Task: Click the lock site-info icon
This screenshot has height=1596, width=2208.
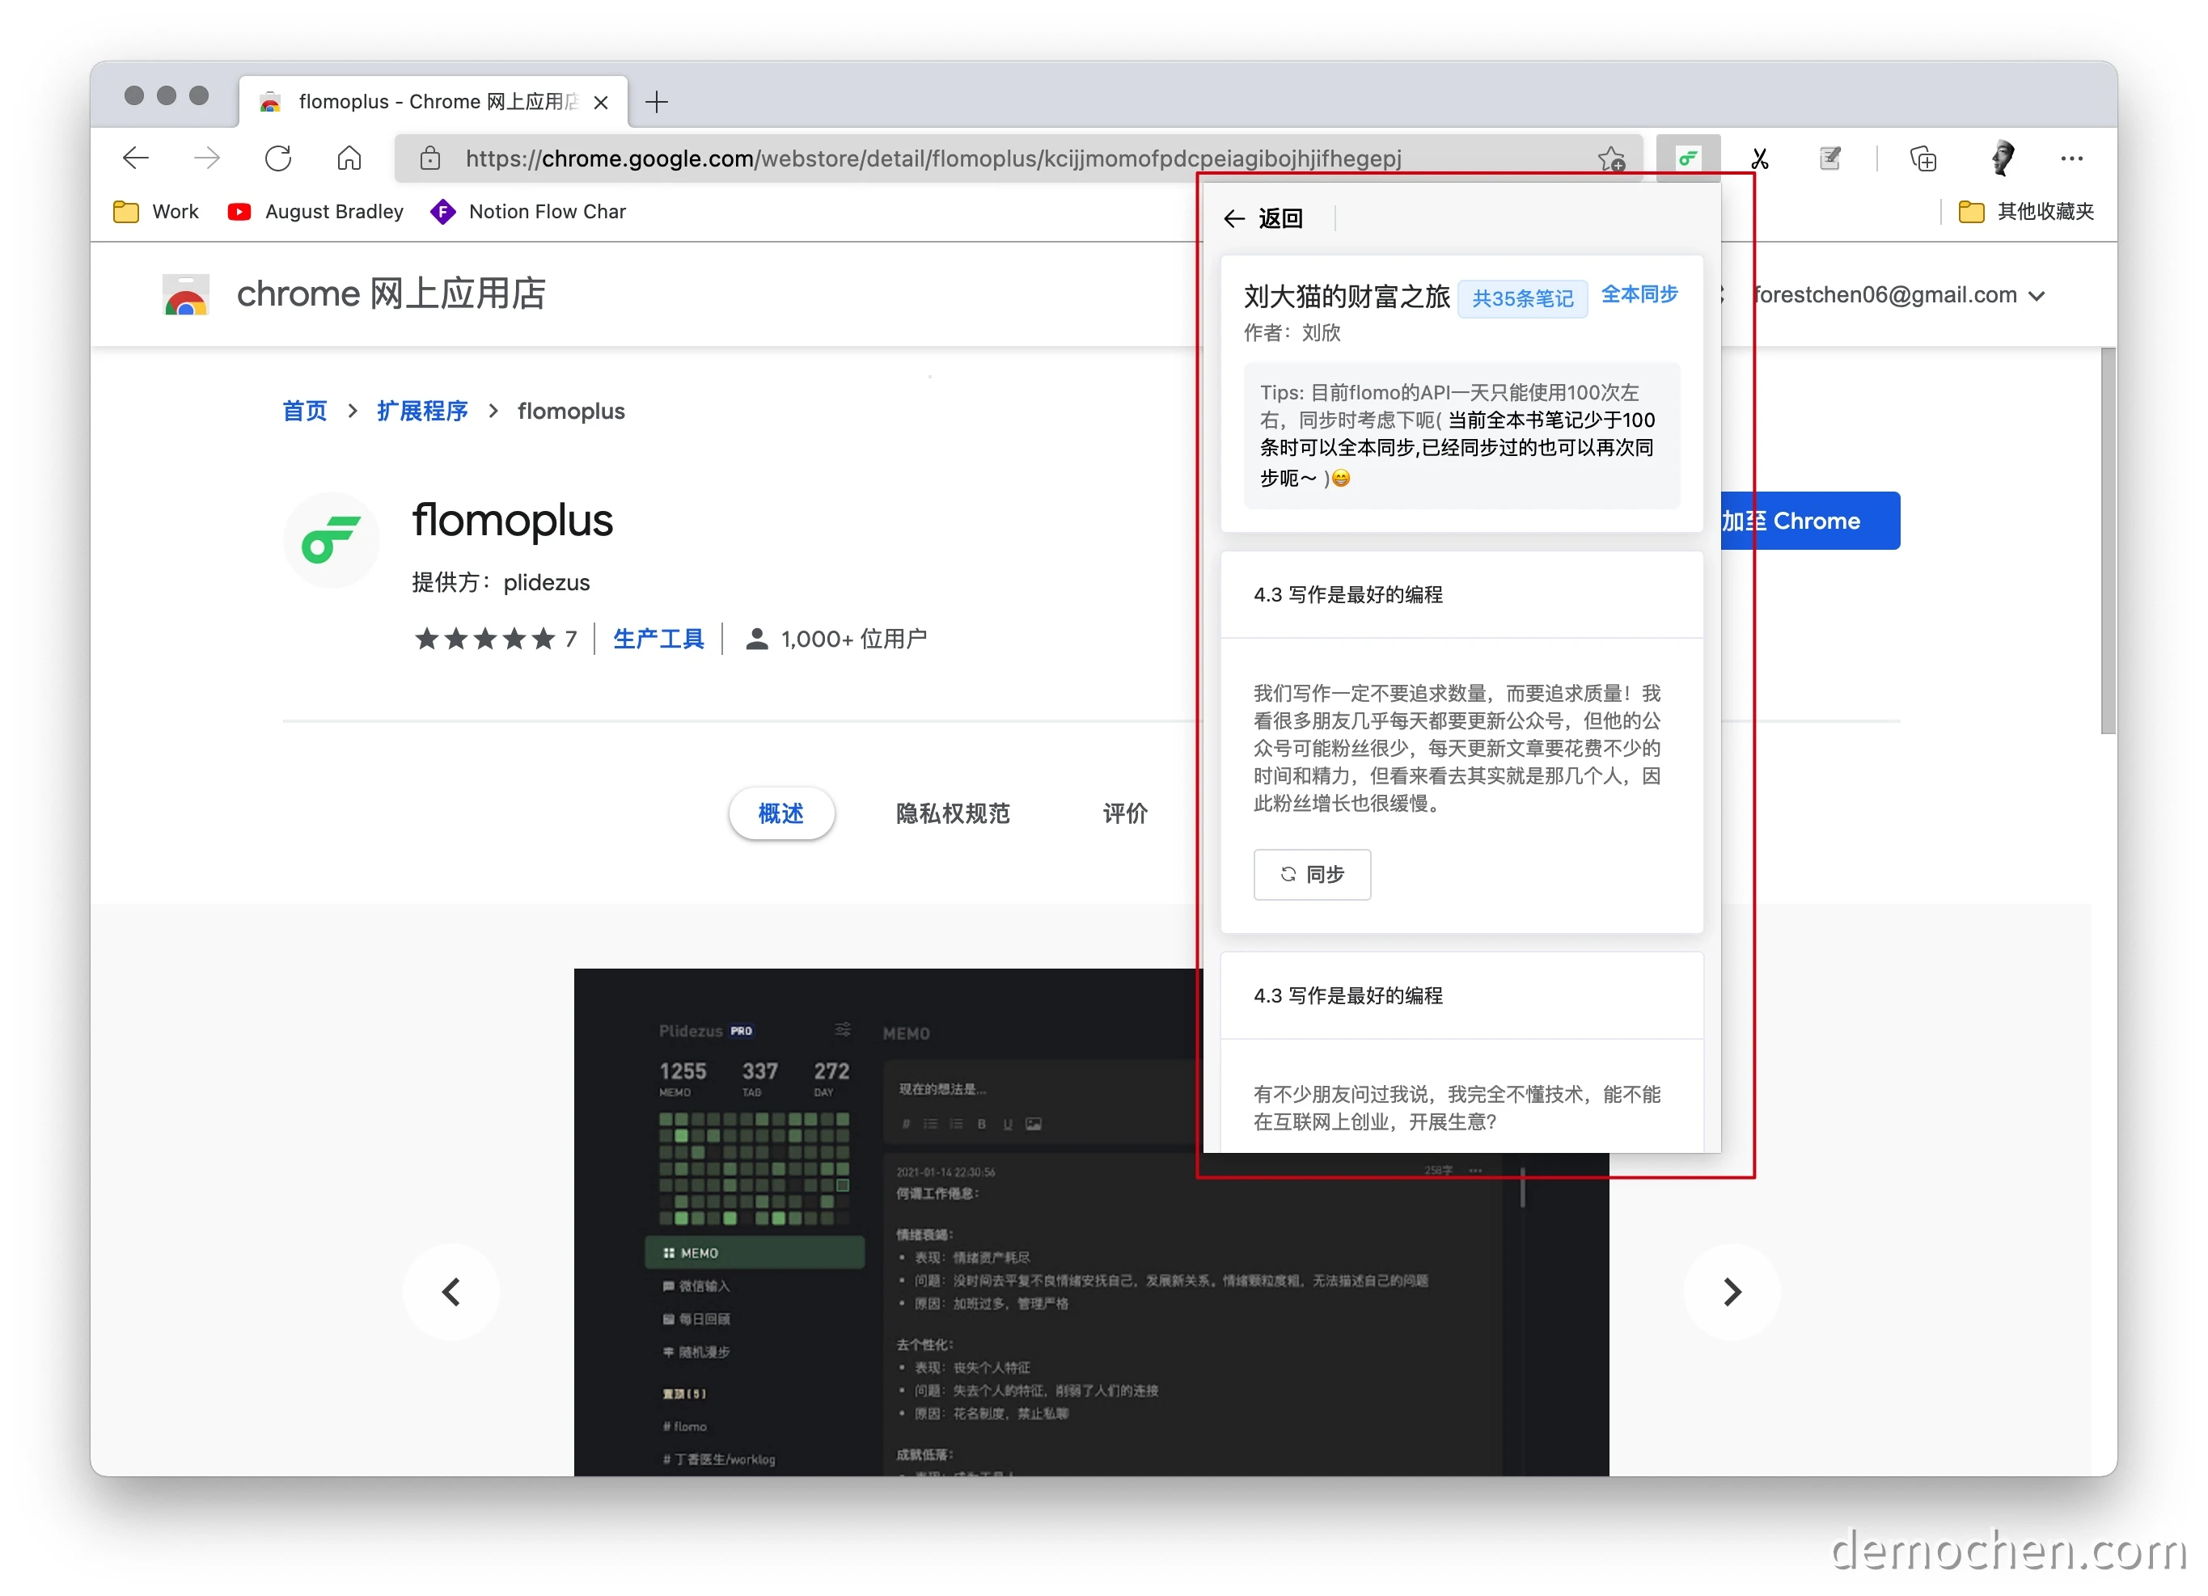Action: click(x=429, y=158)
